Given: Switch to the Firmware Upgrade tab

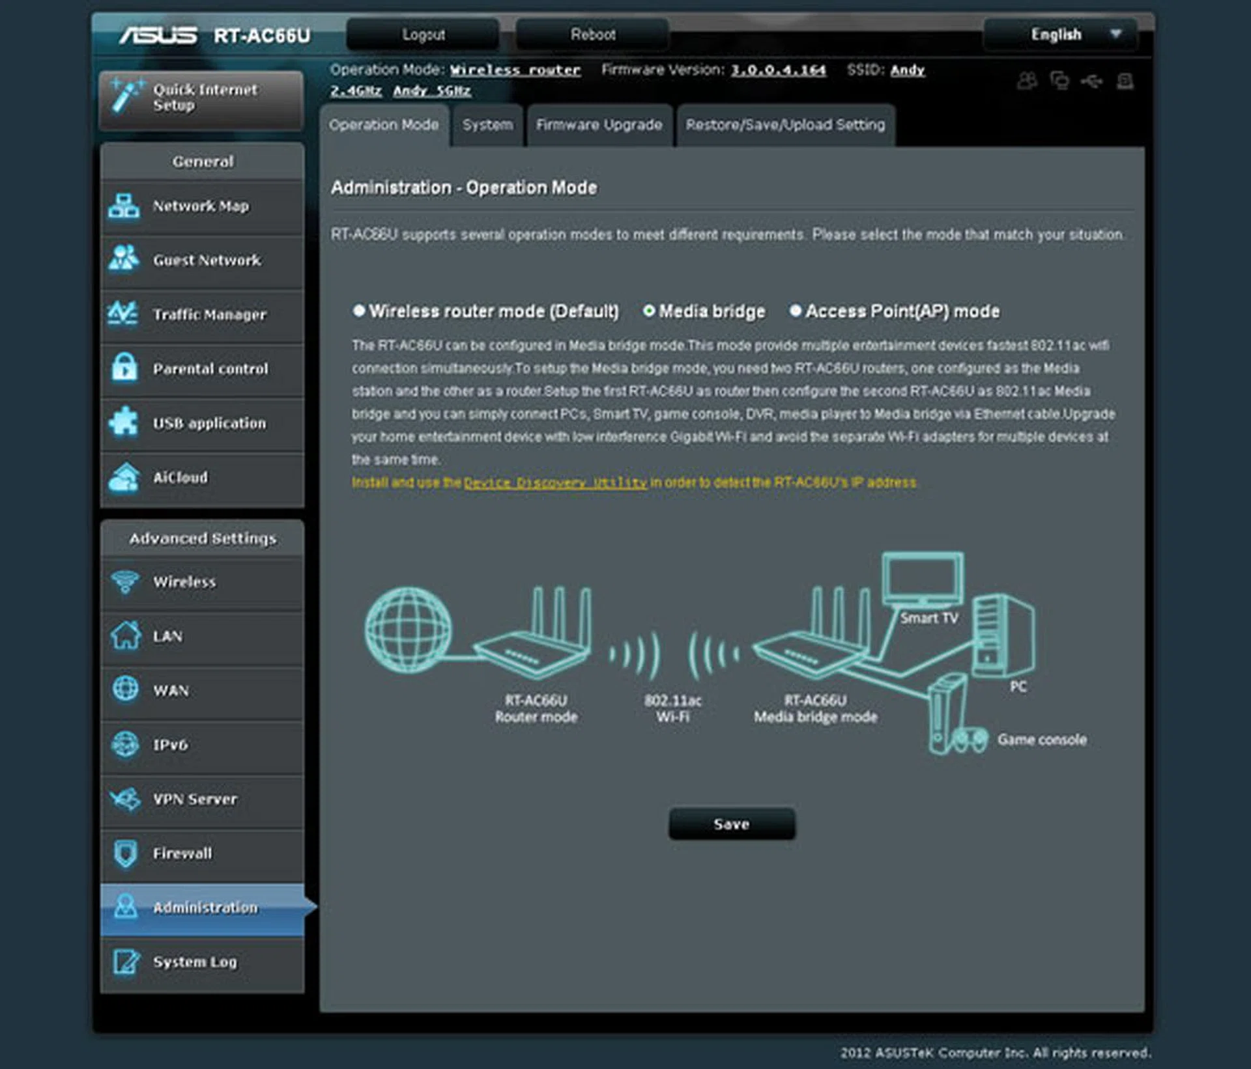Looking at the screenshot, I should pyautogui.click(x=599, y=125).
